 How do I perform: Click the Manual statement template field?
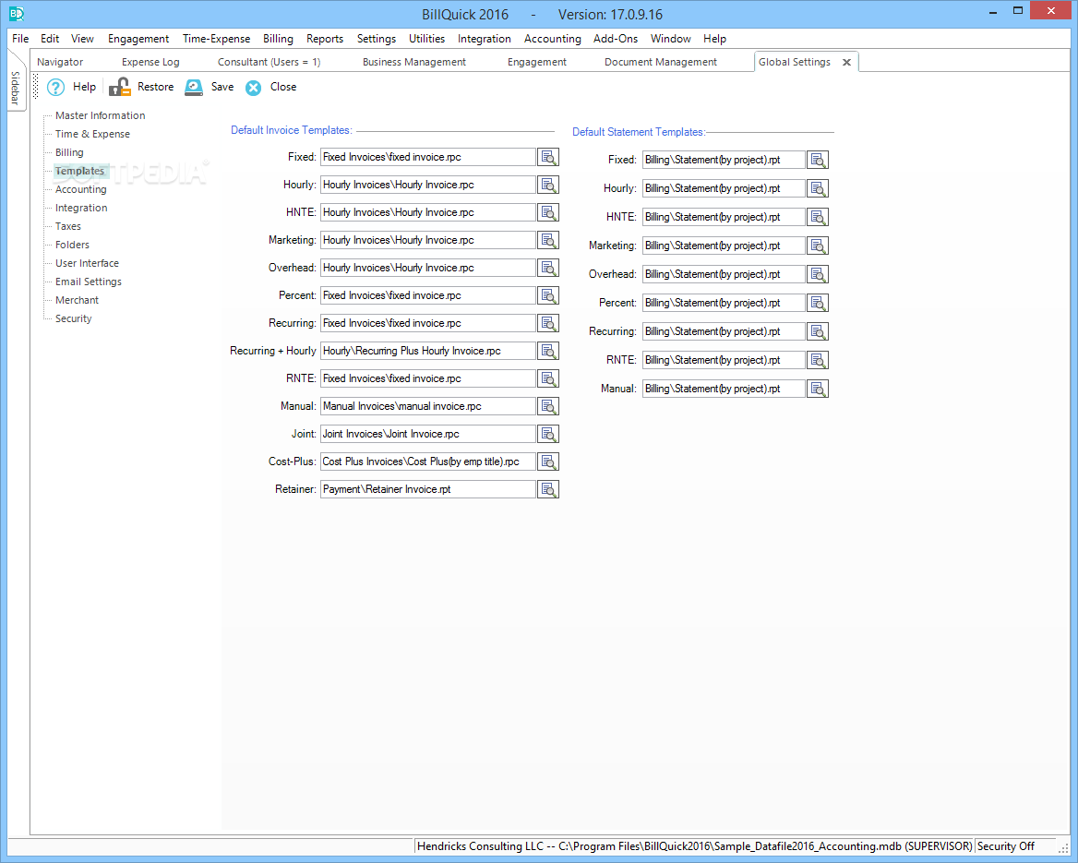(x=724, y=389)
